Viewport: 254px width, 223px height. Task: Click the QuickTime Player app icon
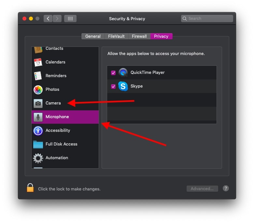123,73
